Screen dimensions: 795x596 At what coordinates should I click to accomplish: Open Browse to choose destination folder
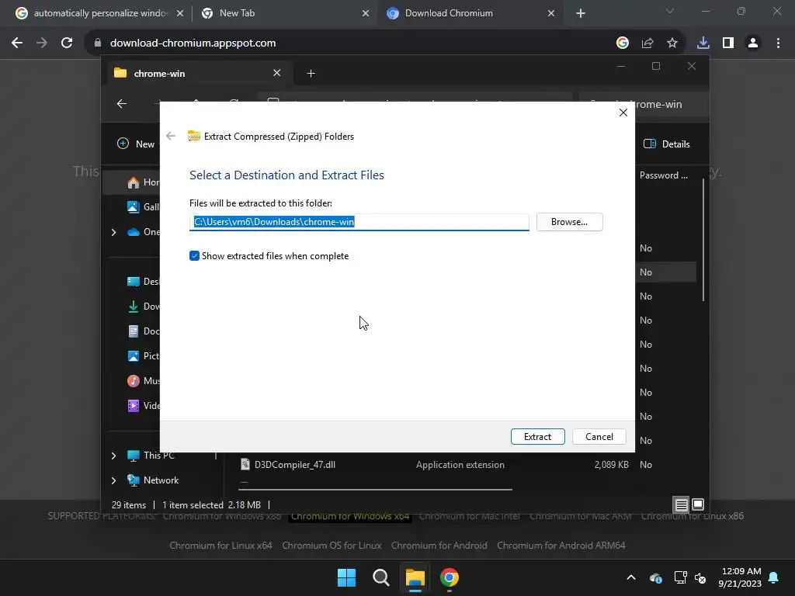(x=569, y=222)
